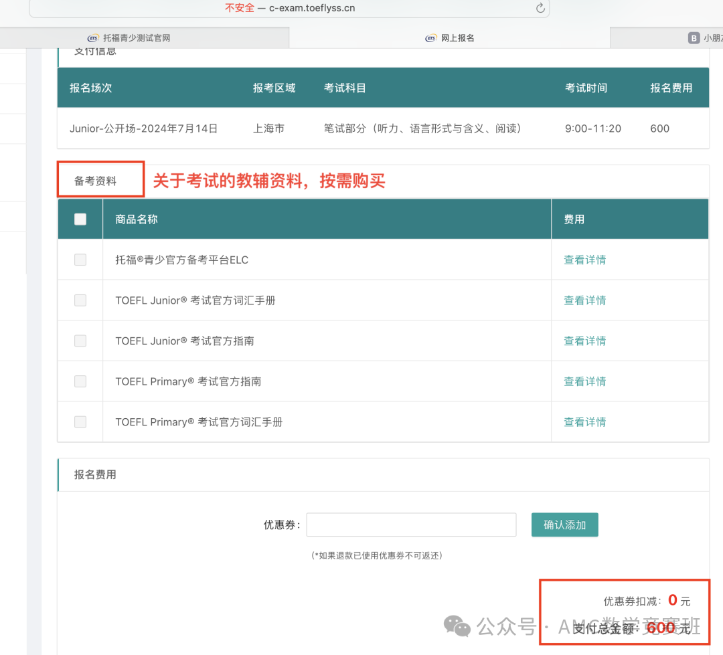This screenshot has width=723, height=655.
Task: Open 查看详情 for TOEFL Primary 考试官方词汇手册
Action: pos(584,422)
